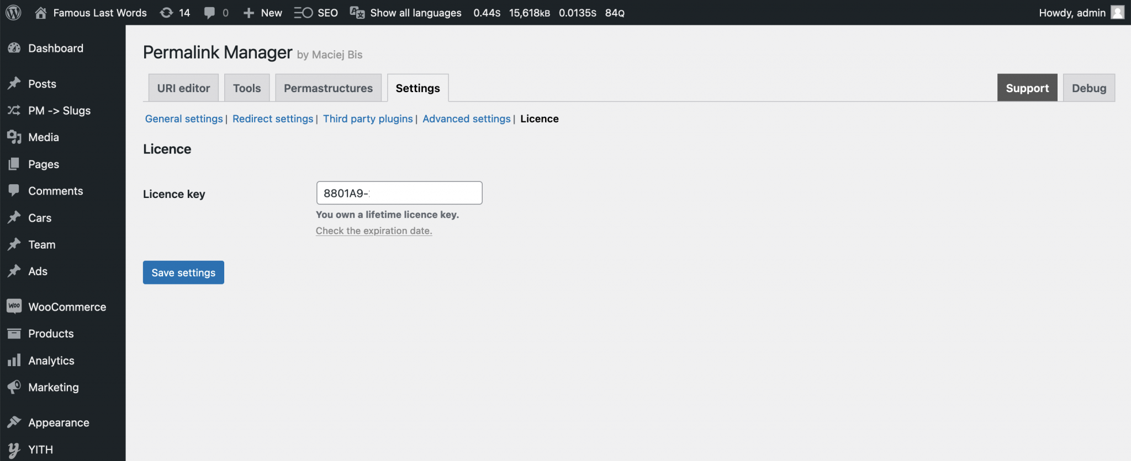Switch to the URI editor tab

click(183, 88)
